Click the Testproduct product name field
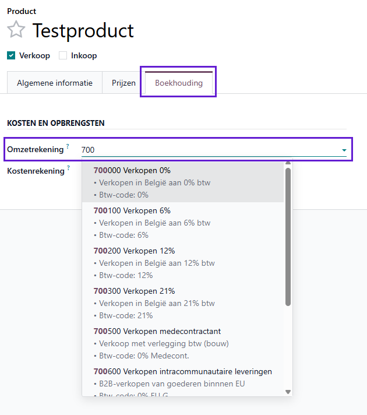Viewport: 367px width, 415px height. click(83, 30)
